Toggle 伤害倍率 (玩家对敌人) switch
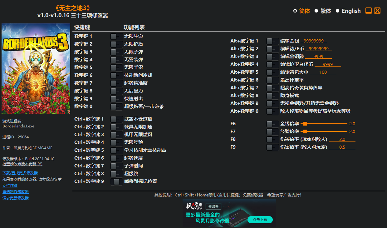 [272, 139]
